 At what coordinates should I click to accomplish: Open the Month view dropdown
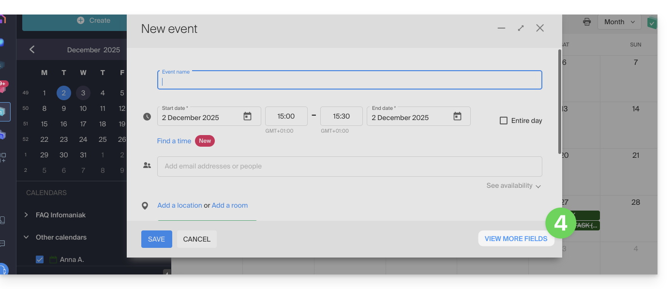pyautogui.click(x=619, y=22)
